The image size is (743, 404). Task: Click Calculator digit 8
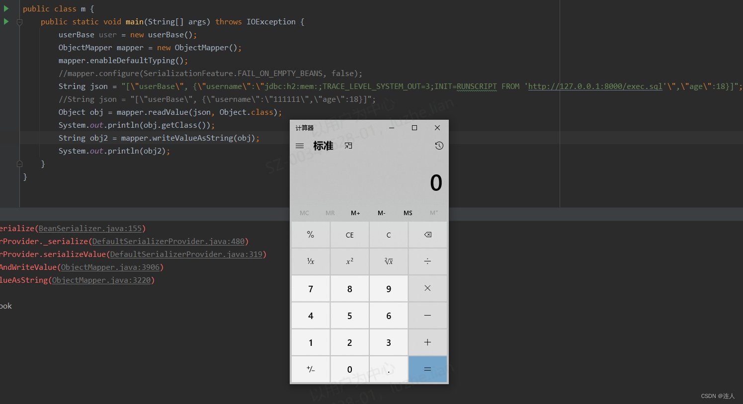pyautogui.click(x=350, y=289)
